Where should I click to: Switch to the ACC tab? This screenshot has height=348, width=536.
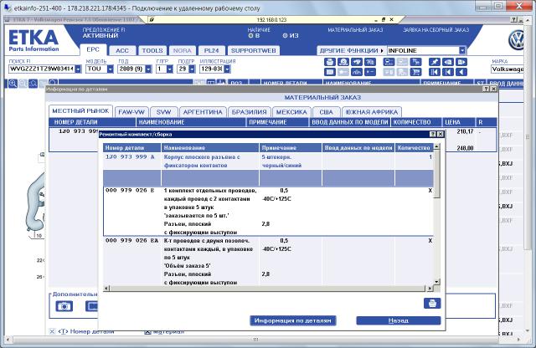tap(122, 51)
